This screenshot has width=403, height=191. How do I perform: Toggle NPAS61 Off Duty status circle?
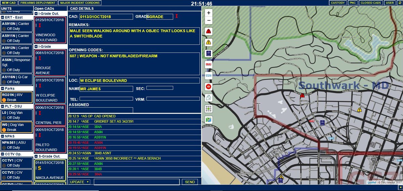pyautogui.click(x=4, y=147)
